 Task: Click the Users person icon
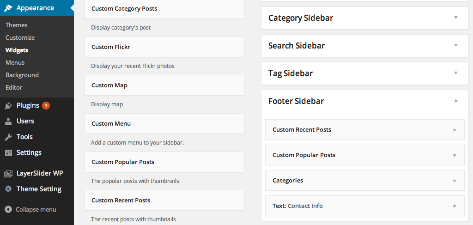8,121
